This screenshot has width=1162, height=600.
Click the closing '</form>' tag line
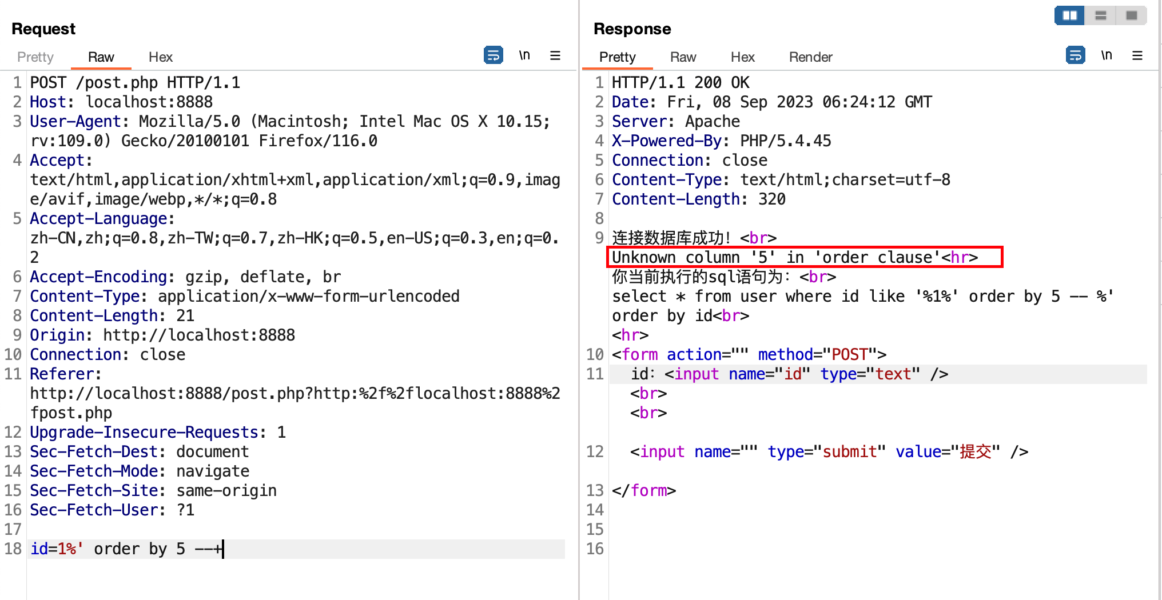click(x=644, y=491)
